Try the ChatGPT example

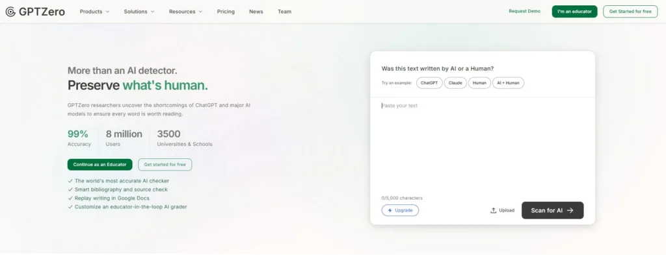click(429, 83)
